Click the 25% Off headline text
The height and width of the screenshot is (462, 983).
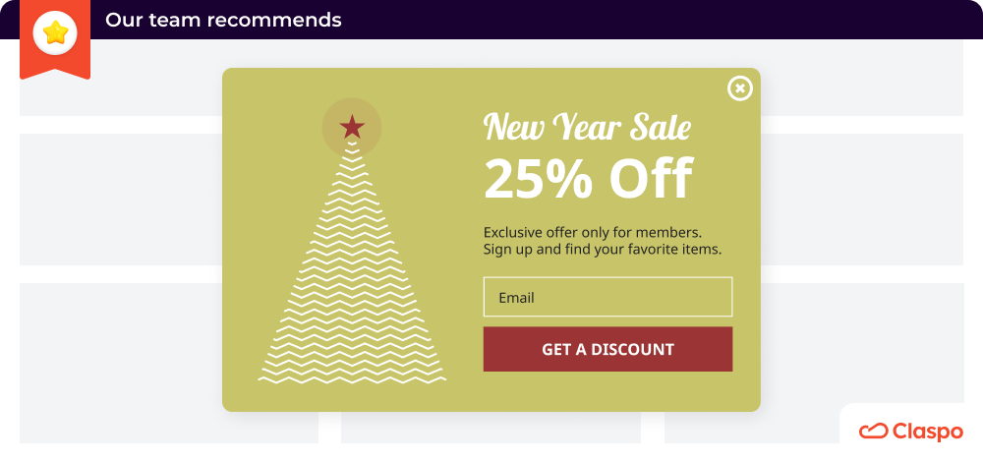click(589, 179)
